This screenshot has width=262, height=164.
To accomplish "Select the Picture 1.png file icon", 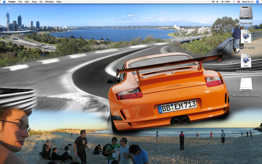I will click(x=246, y=37).
